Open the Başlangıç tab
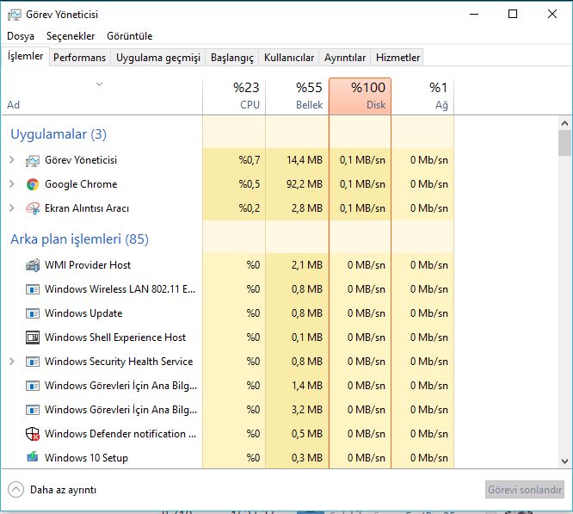 tap(232, 58)
